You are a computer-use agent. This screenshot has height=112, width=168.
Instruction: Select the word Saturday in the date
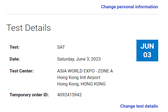66,59
